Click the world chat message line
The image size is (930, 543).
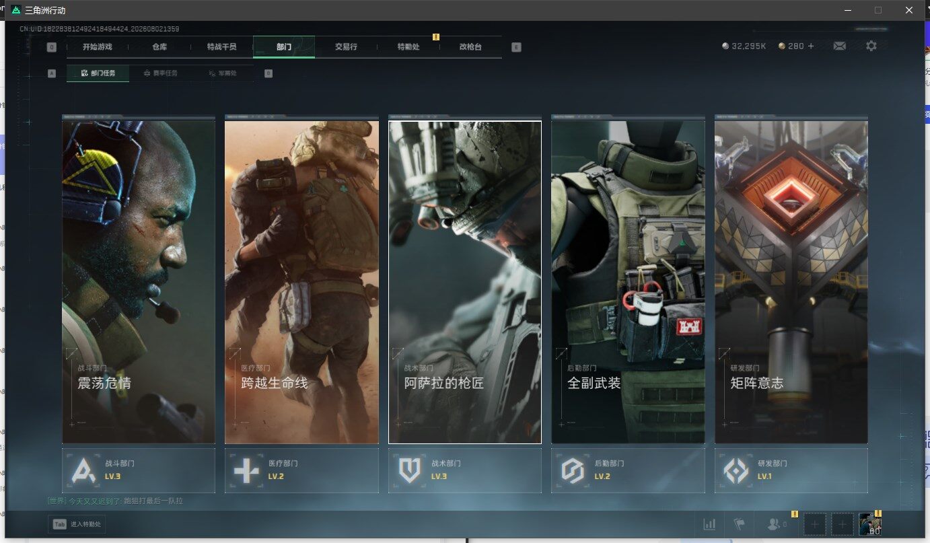pyautogui.click(x=115, y=501)
